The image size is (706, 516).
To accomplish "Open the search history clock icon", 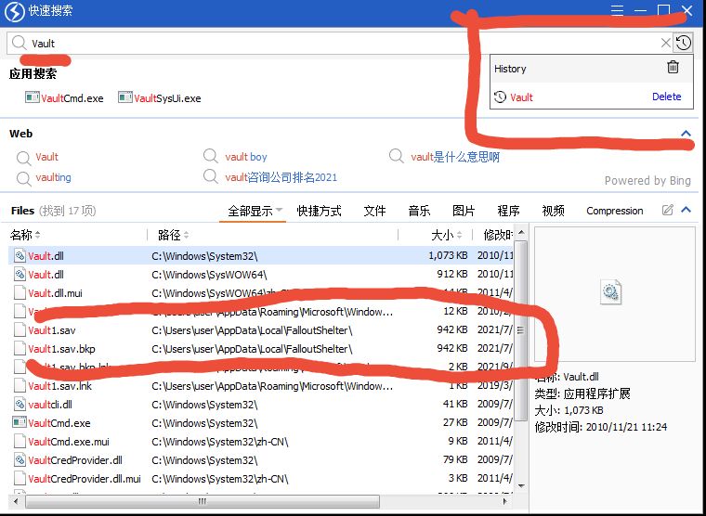I will pos(684,43).
